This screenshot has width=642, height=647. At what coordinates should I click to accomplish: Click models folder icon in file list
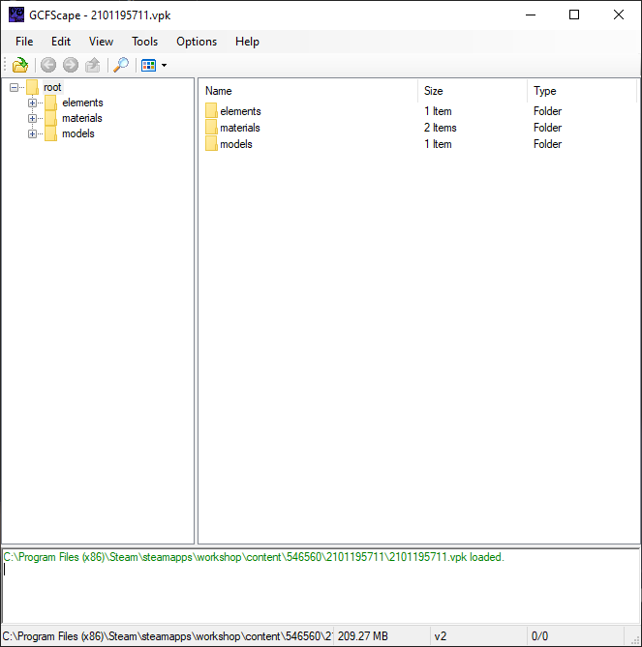[211, 143]
